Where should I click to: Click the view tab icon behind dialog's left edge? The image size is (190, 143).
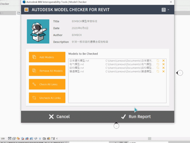pyautogui.click(x=18, y=13)
